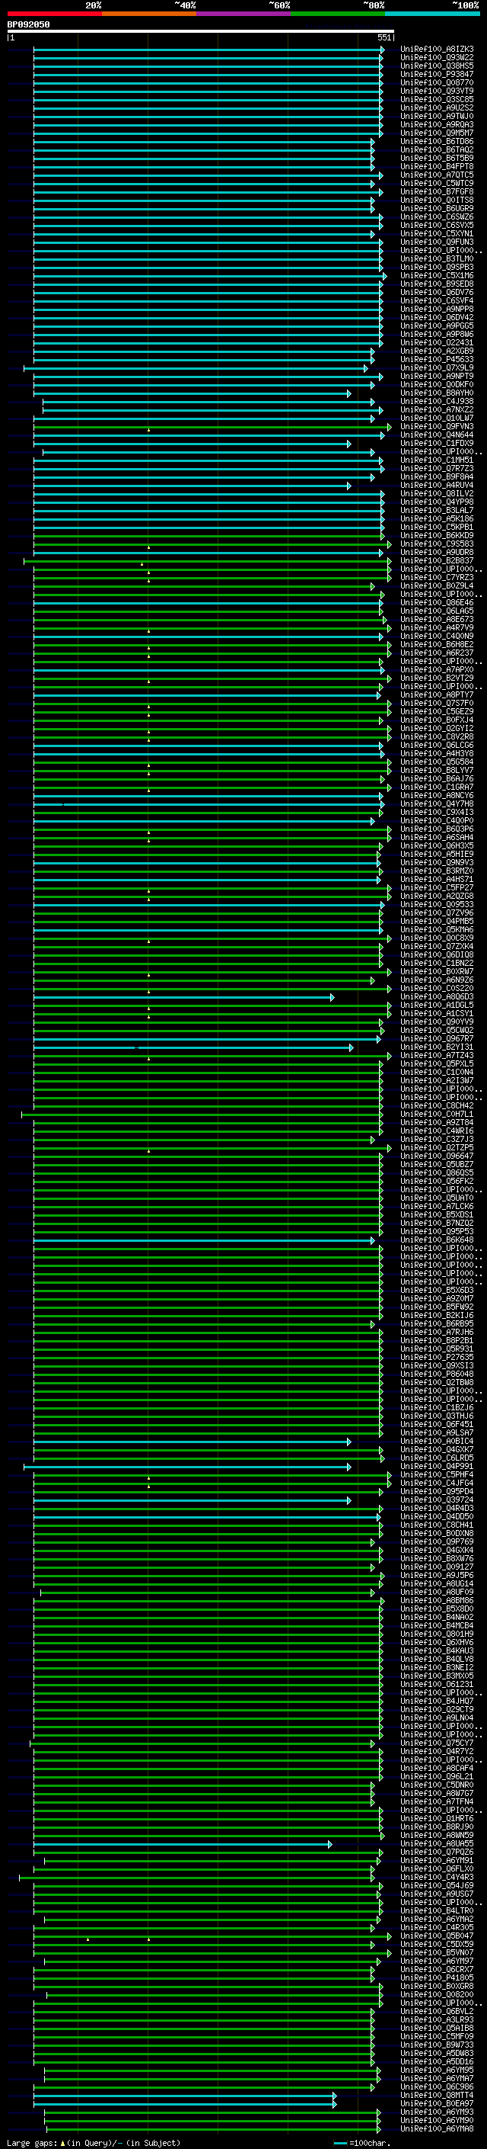Select the UniRef100_C5WTC9 entry
Image resolution: width=487 pixels, height=2149 pixels.
(x=437, y=184)
